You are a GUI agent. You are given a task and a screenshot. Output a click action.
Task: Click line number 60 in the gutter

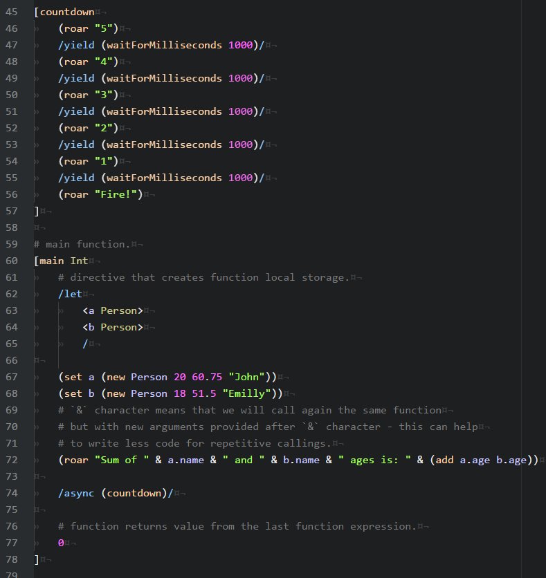[12, 261]
